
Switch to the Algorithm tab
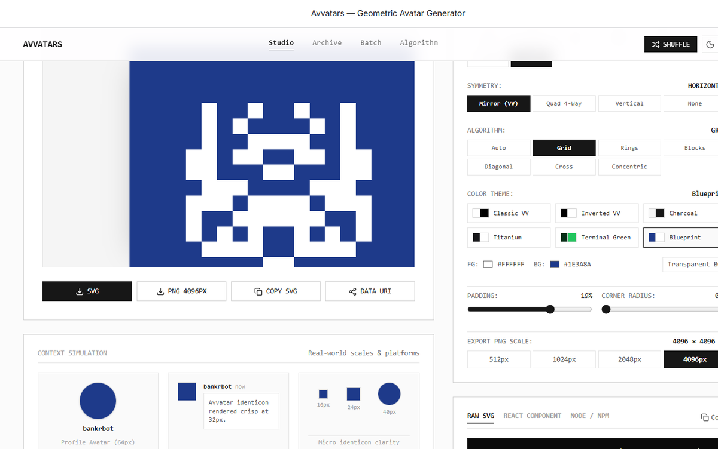pyautogui.click(x=419, y=43)
